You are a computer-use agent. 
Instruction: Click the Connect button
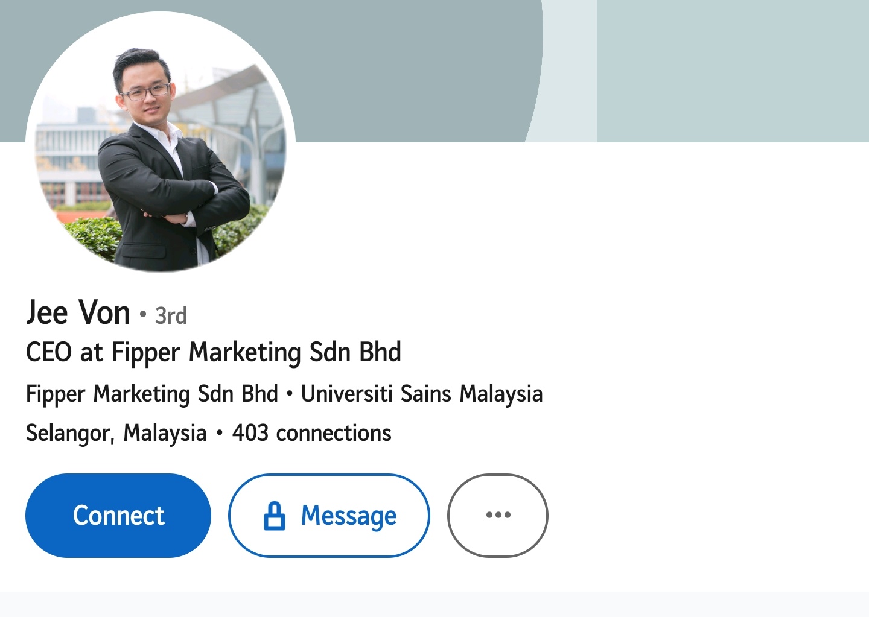(x=118, y=516)
